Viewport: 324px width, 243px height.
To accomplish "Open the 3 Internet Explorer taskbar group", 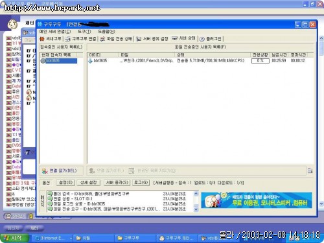I will coord(53,238).
